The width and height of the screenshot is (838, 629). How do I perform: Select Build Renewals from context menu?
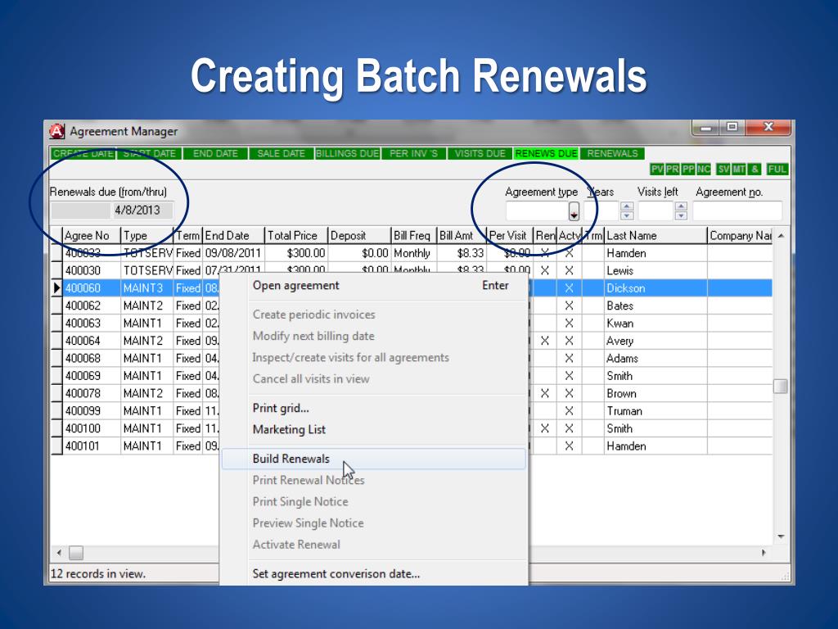pyautogui.click(x=291, y=459)
